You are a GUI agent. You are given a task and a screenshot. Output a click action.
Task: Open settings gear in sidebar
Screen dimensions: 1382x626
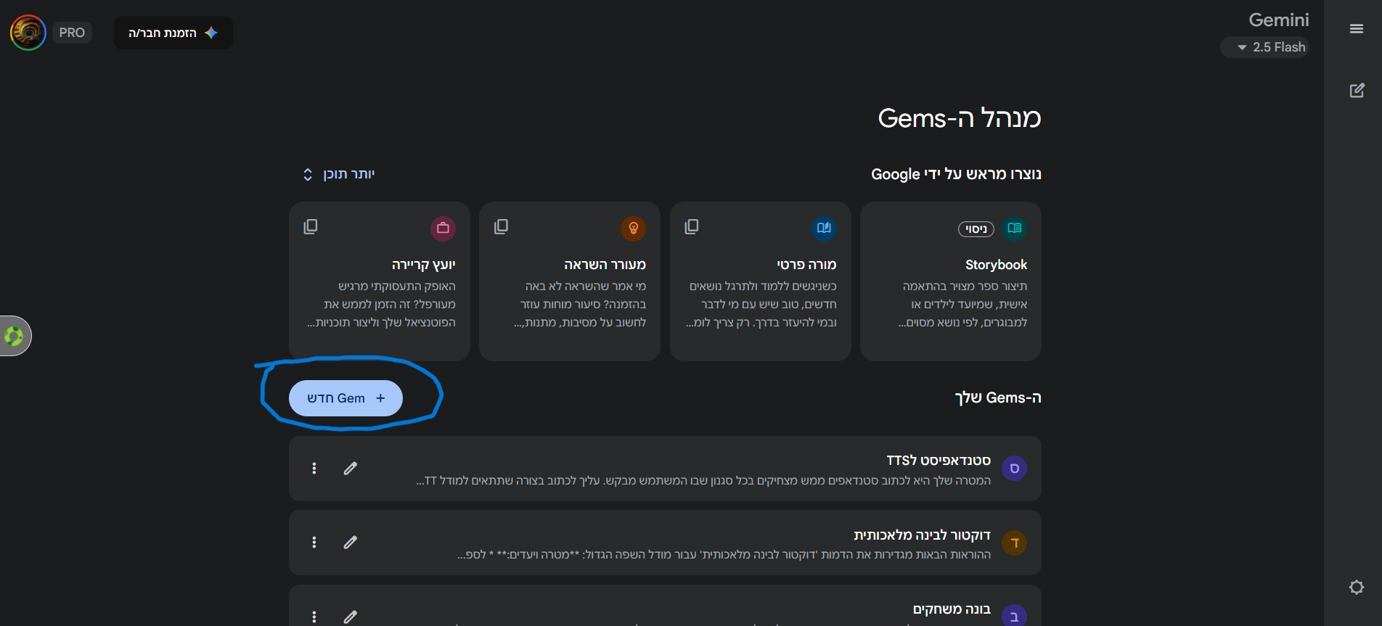click(x=1356, y=588)
